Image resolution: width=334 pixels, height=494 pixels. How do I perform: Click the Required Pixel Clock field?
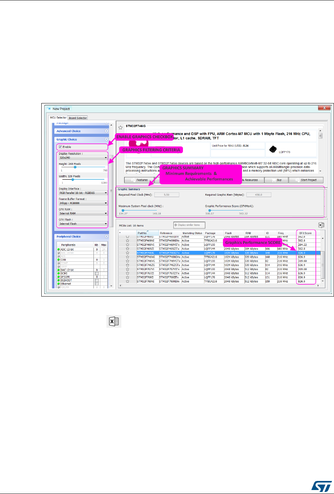pyautogui.click(x=166, y=195)
